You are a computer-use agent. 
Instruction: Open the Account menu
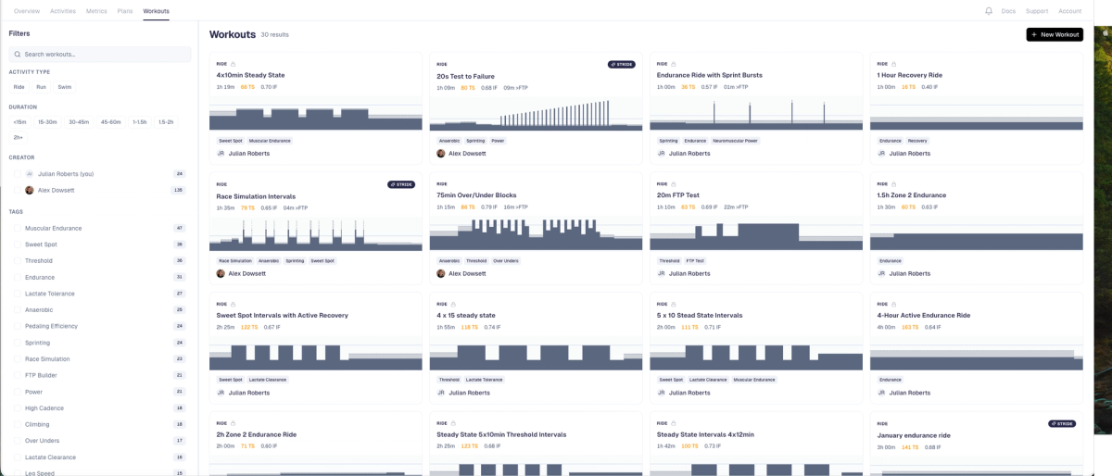click(x=1069, y=11)
